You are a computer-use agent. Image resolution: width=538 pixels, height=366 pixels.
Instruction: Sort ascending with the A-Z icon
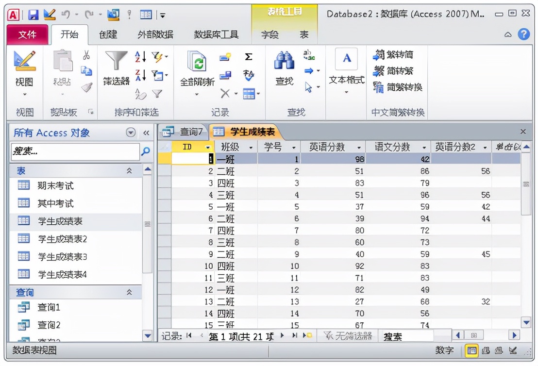pos(141,57)
